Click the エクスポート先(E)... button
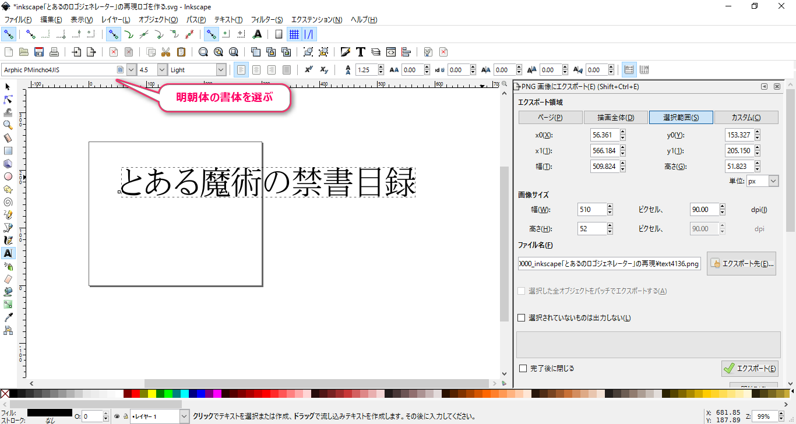This screenshot has height=424, width=796. pyautogui.click(x=741, y=264)
